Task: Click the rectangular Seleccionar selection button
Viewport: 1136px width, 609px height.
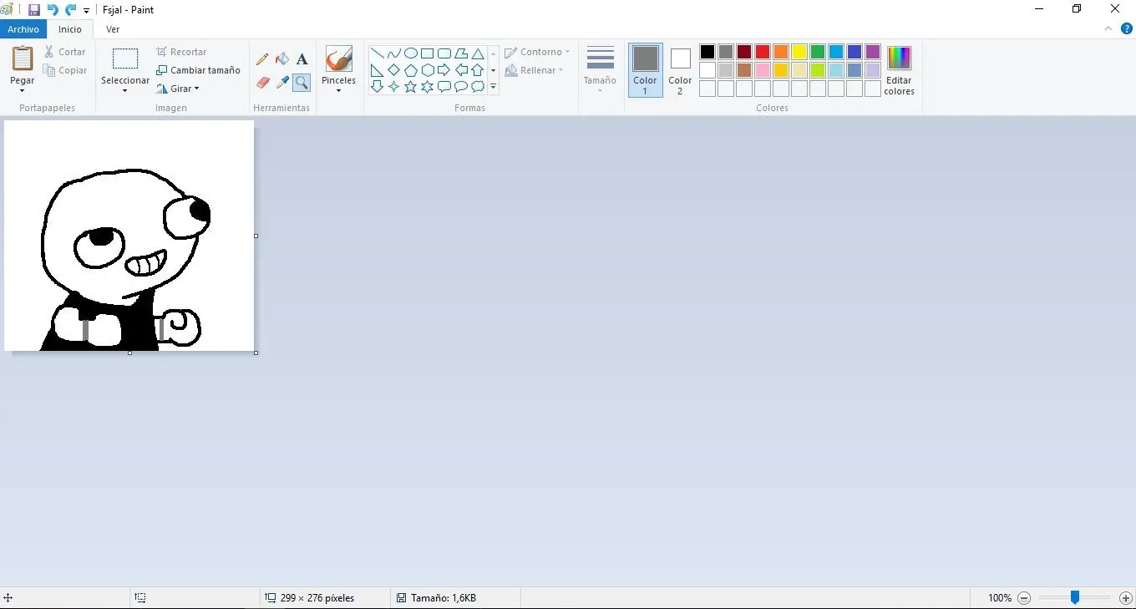Action: [x=125, y=58]
